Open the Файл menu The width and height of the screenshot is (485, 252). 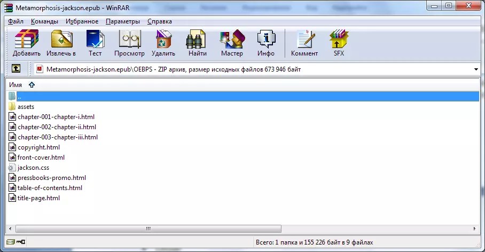pos(16,21)
